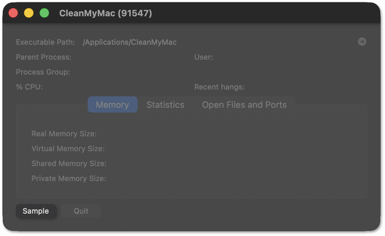The image size is (385, 236).
Task: Switch to the Memory tab
Action: point(112,104)
